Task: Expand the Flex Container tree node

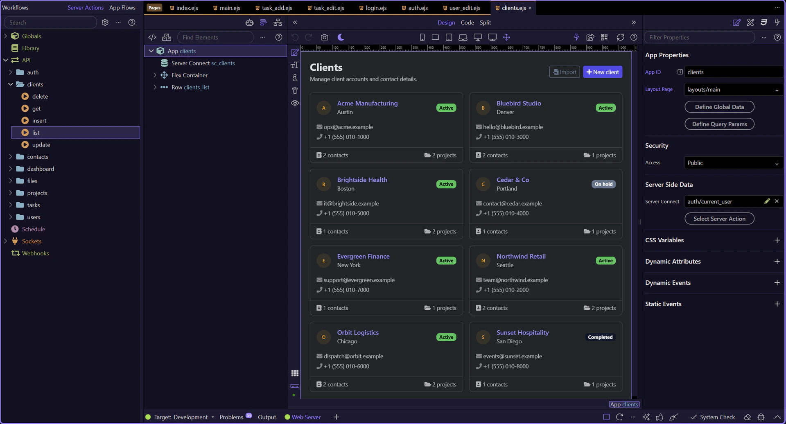Action: 155,75
